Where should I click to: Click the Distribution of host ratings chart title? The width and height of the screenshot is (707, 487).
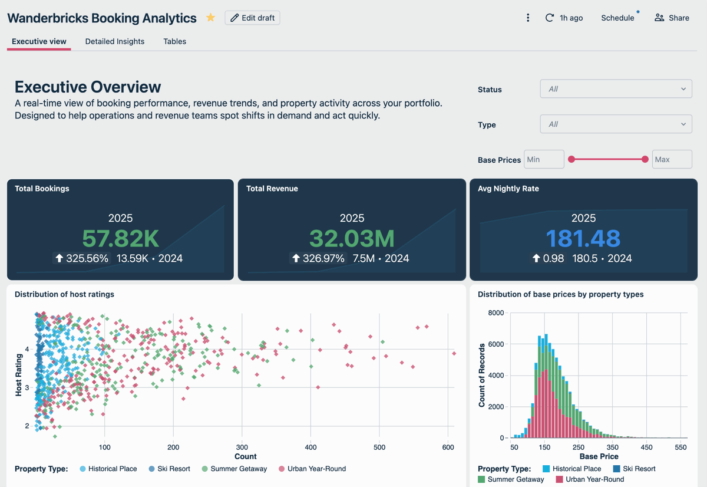(64, 294)
